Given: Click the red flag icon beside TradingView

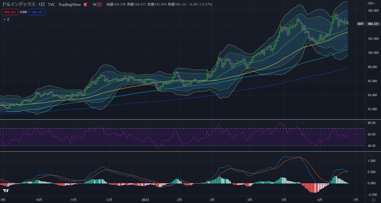Looking at the screenshot, I should point(86,5).
